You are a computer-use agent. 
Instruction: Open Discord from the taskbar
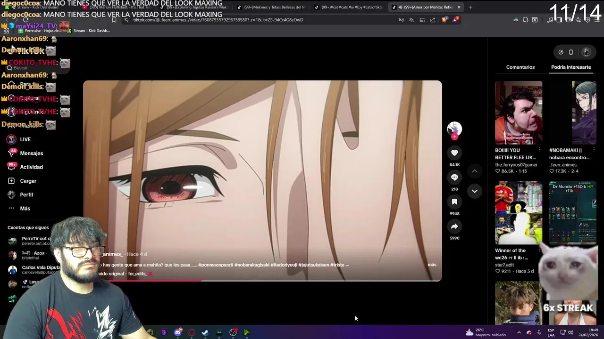178,332
